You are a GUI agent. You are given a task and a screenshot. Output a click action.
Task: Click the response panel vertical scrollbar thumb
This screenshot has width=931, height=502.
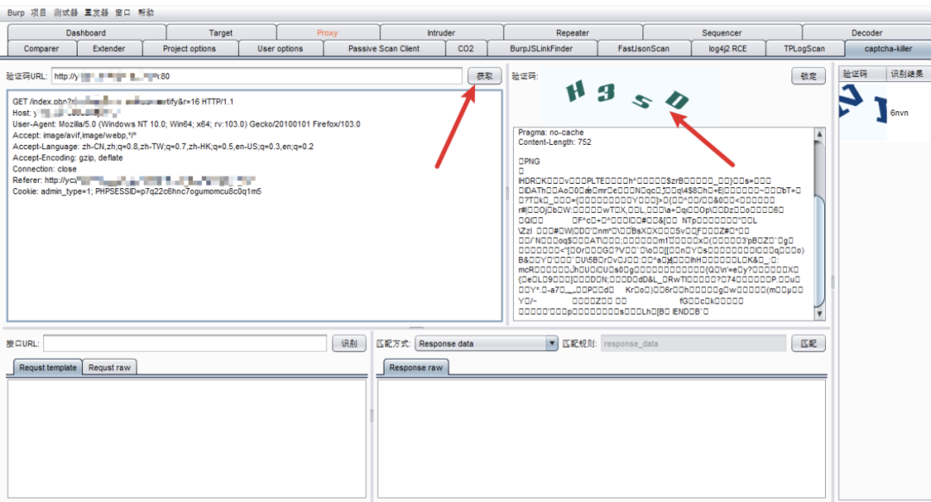820,251
